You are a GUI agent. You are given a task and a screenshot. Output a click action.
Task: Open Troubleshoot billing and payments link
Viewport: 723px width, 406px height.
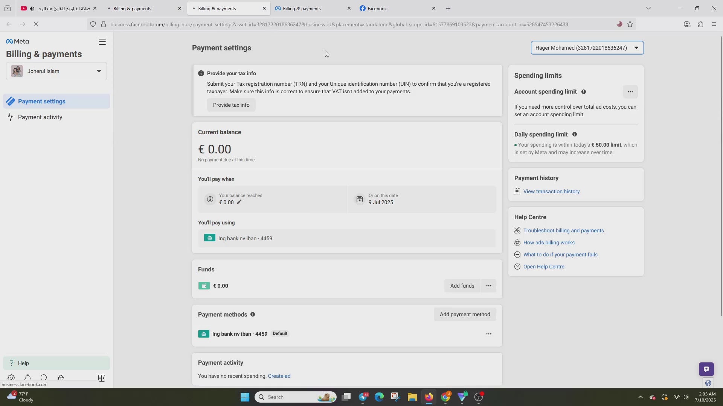(563, 230)
